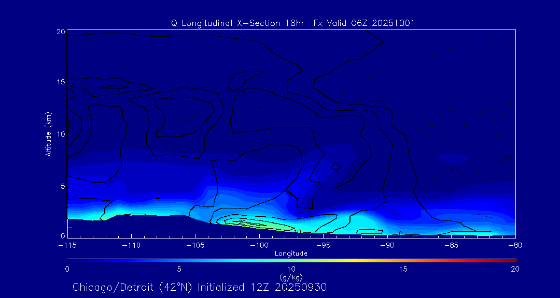Image resolution: width=560 pixels, height=298 pixels.
Task: Click the '(g/kg)' units label
Action: point(291,277)
